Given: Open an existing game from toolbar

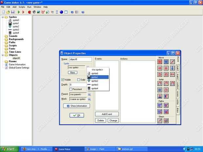Looking at the screenshot, I should point(8,12).
